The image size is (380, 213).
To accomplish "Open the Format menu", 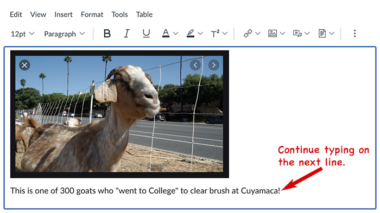I will (92, 15).
